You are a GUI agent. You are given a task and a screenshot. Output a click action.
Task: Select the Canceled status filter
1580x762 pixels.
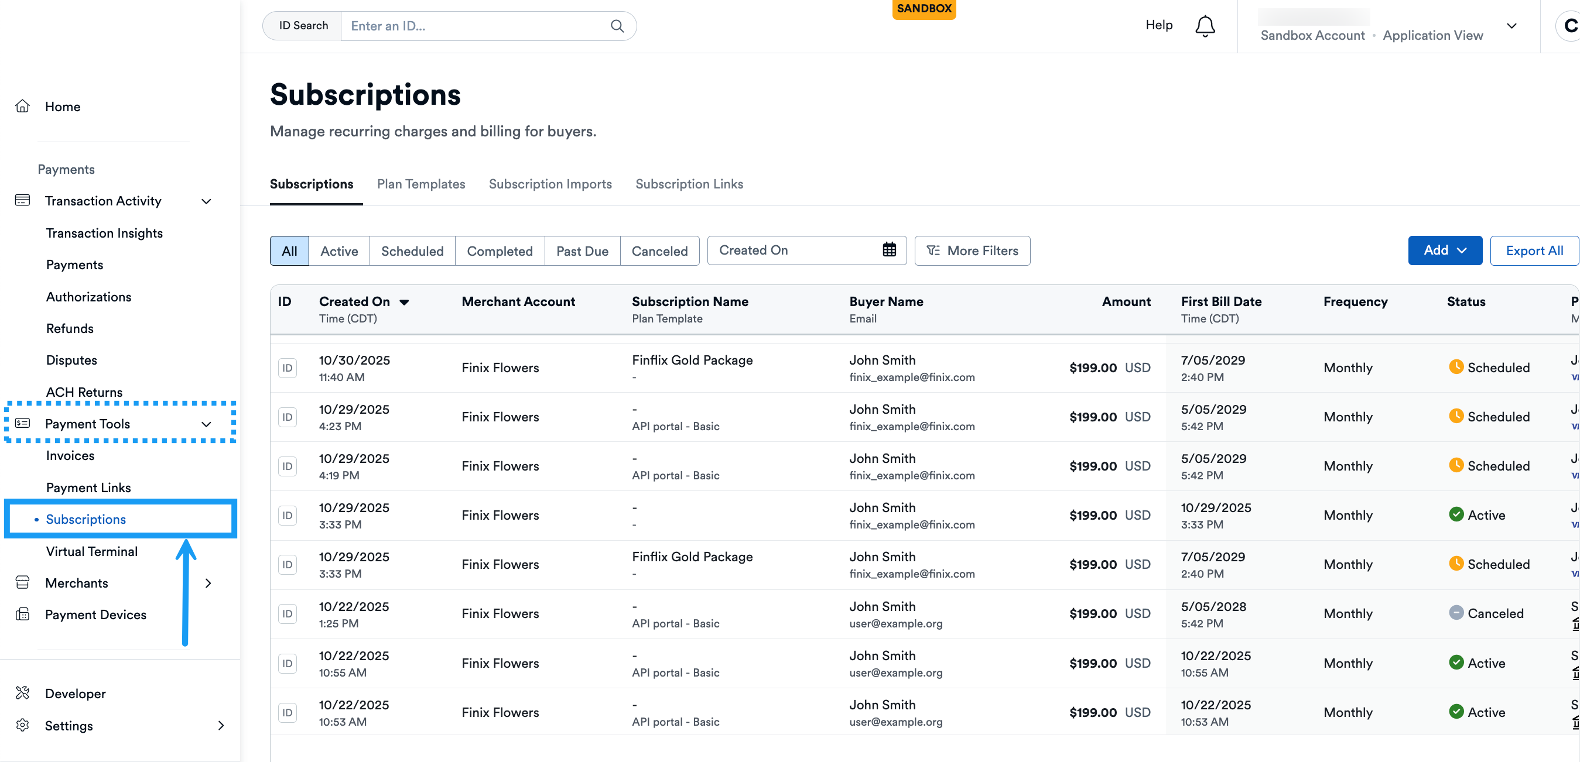point(659,250)
